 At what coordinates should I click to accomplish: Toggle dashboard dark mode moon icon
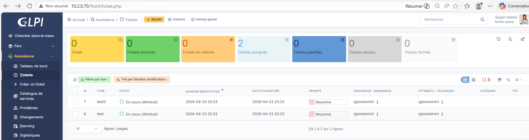point(510,39)
